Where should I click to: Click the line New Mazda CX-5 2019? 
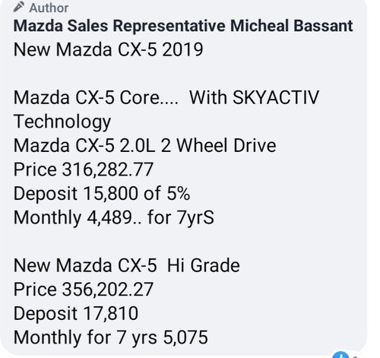[108, 49]
